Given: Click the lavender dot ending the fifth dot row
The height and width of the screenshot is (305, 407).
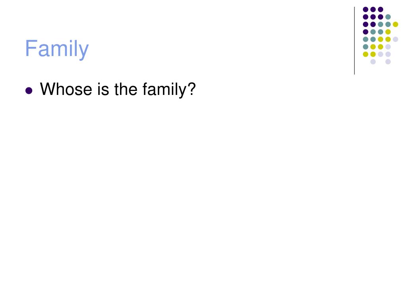Looking at the screenshot, I should (395, 39).
